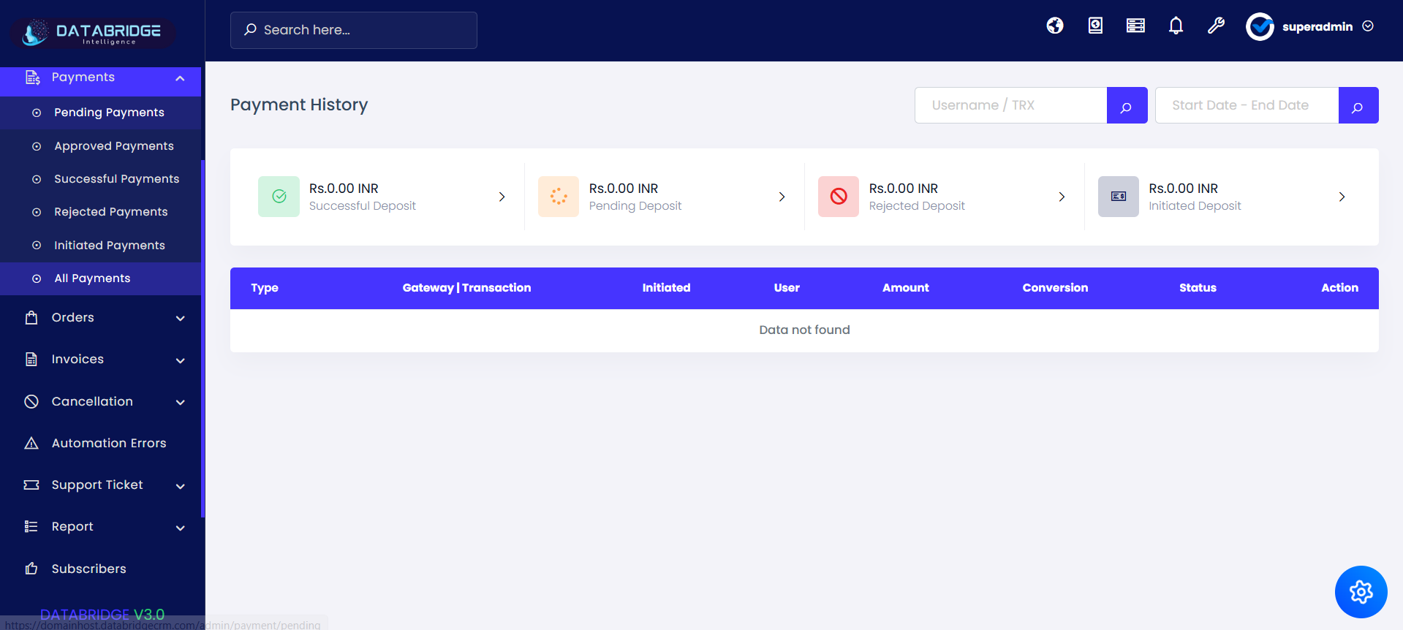Viewport: 1403px width, 630px height.
Task: Click the Pending Deposit label
Action: point(635,206)
